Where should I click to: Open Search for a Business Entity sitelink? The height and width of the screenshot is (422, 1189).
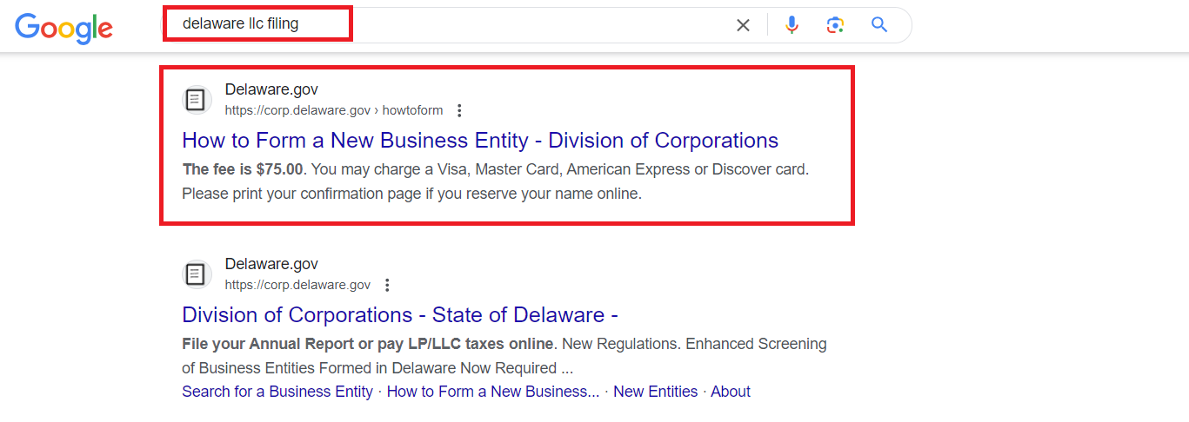pos(277,392)
